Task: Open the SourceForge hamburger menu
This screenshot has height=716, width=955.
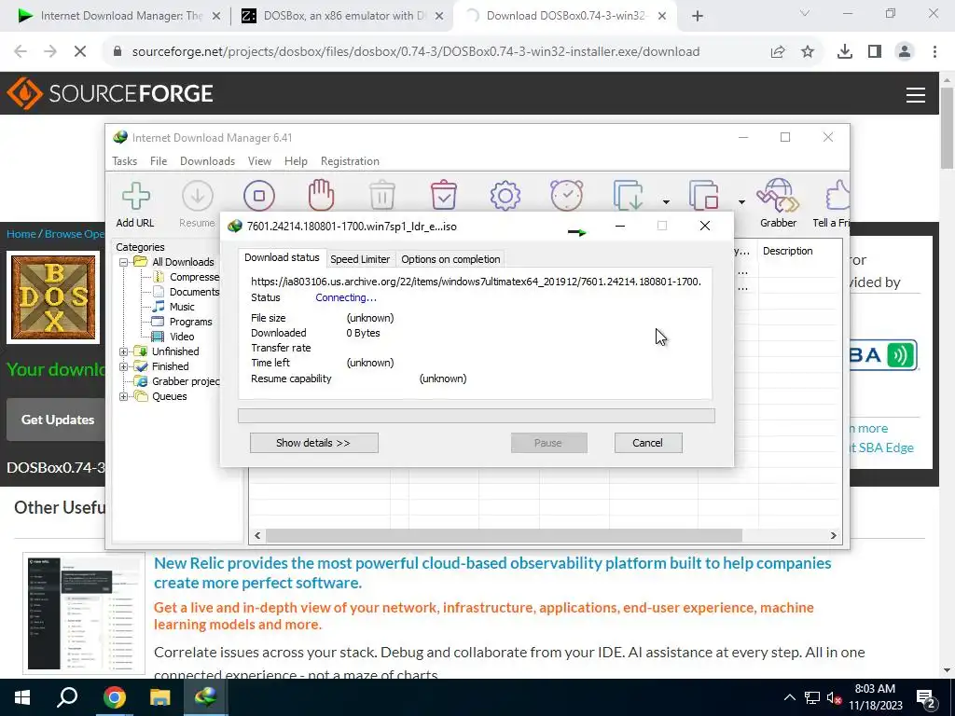Action: pyautogui.click(x=916, y=95)
